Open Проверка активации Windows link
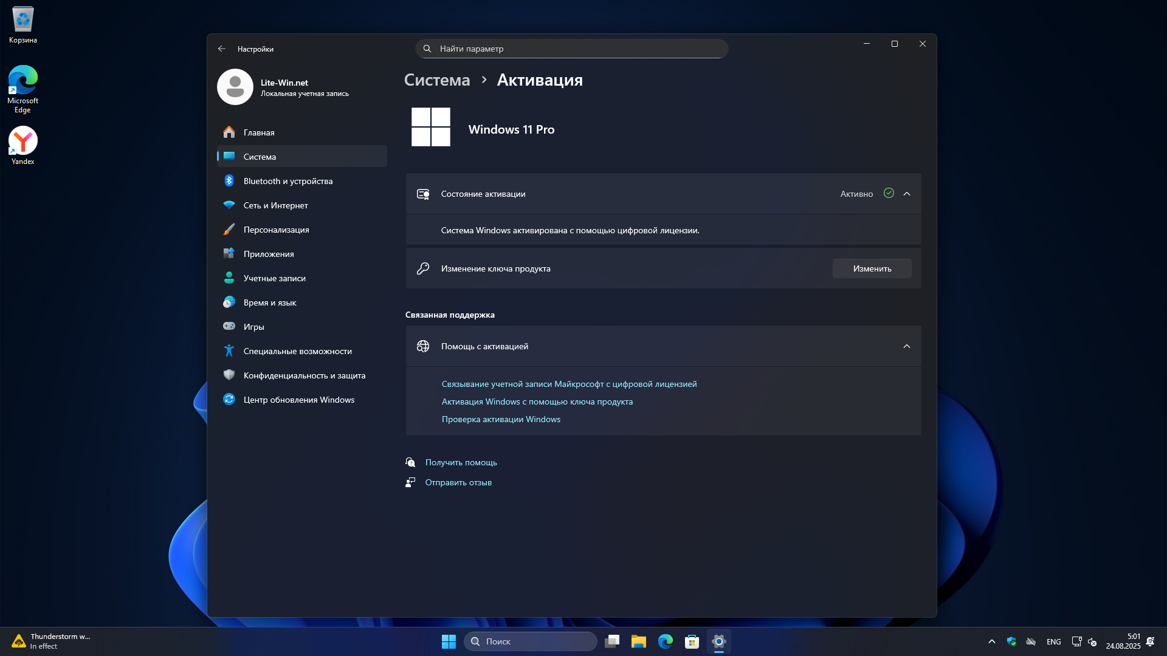The image size is (1167, 656). pos(501,419)
